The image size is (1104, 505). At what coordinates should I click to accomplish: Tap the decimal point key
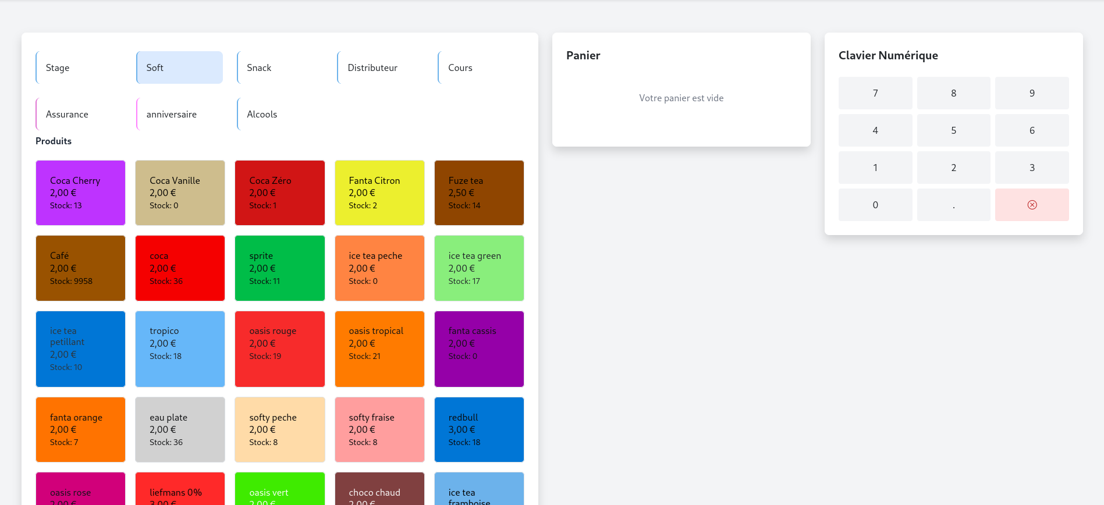(954, 205)
